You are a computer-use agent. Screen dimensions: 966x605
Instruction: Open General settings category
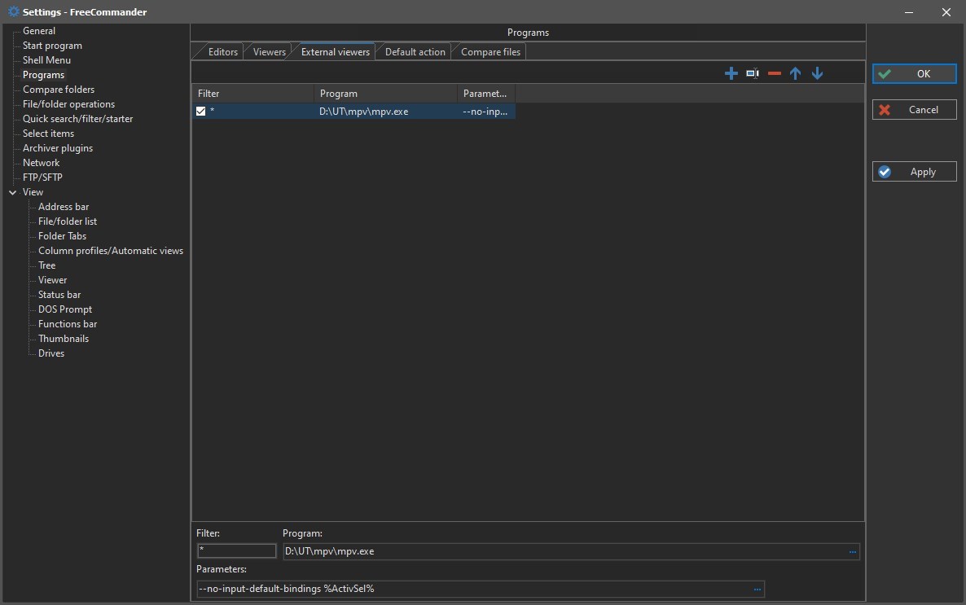tap(39, 31)
